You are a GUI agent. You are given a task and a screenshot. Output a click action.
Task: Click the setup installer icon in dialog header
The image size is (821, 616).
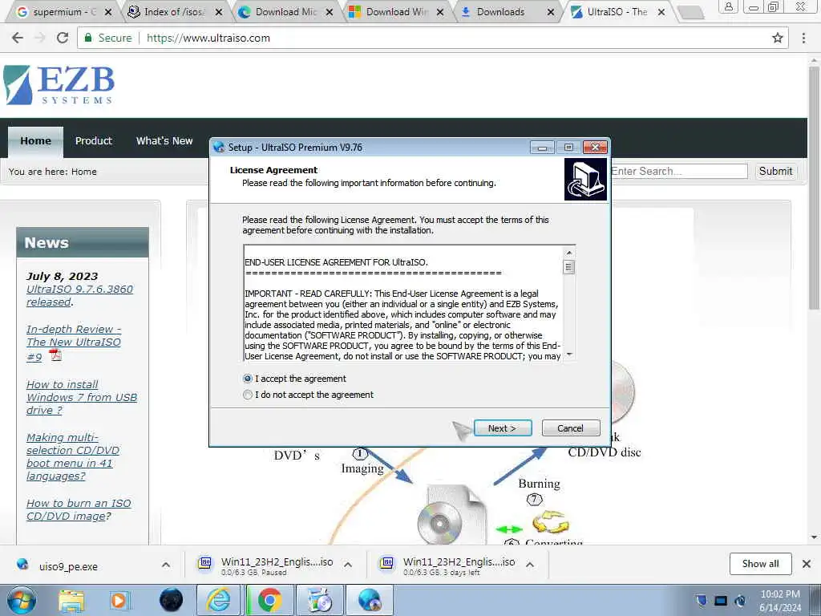point(585,179)
